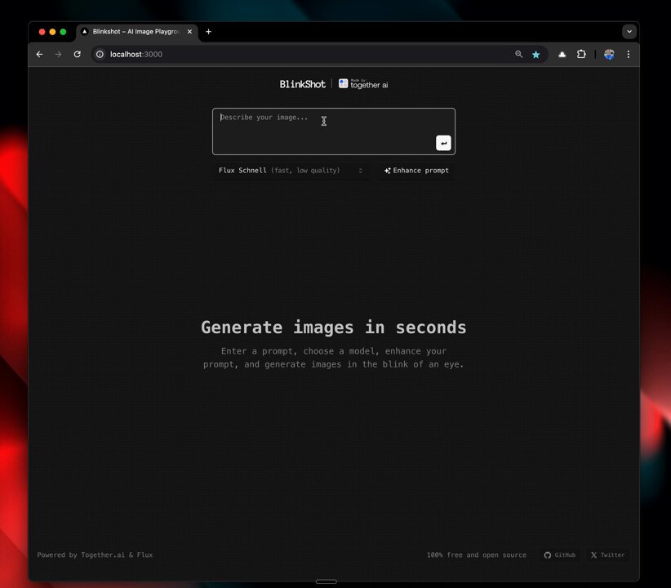Click the yellow minimize window button
This screenshot has height=588, width=671.
tap(52, 32)
